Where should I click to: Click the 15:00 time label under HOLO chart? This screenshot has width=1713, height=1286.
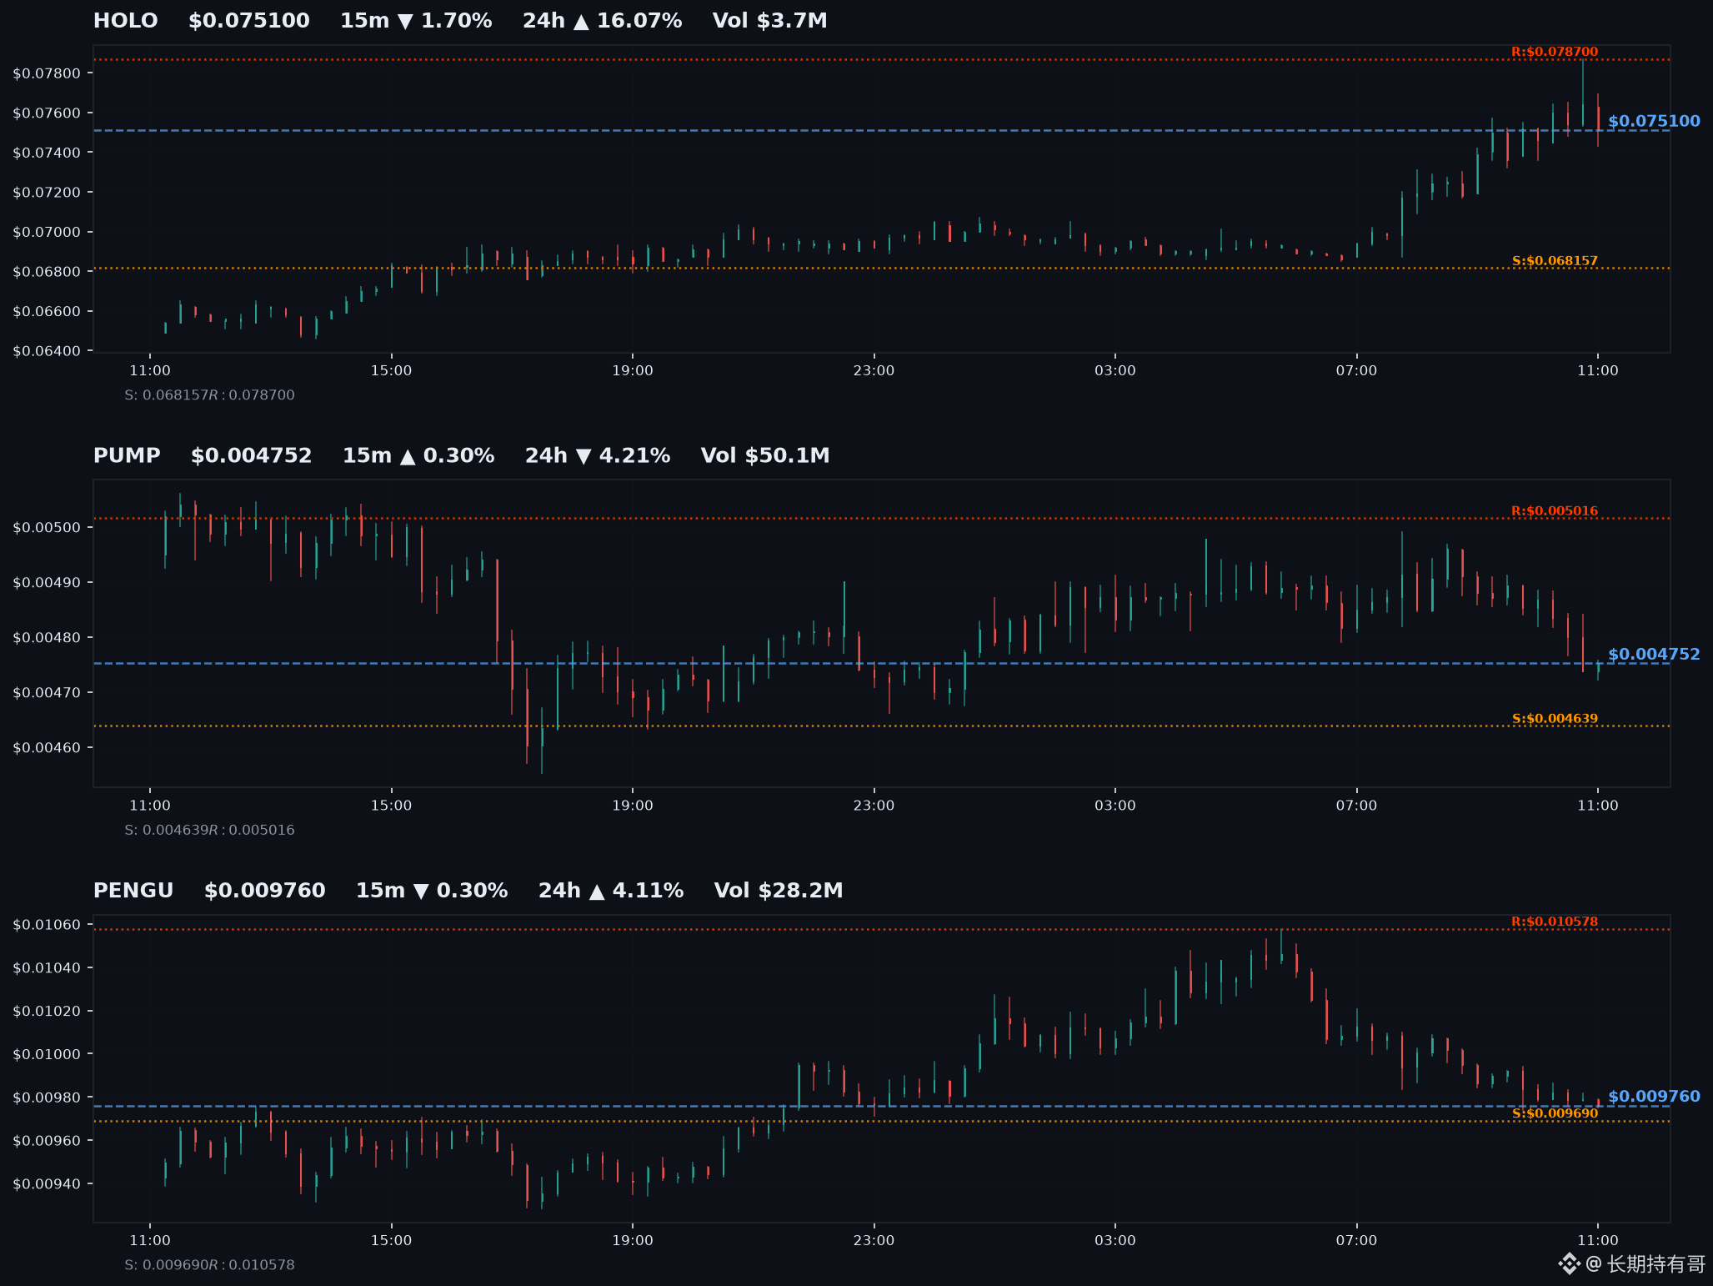391,370
